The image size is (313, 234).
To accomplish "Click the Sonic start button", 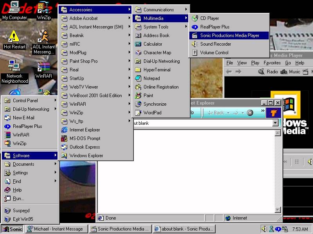I will coord(12,229).
